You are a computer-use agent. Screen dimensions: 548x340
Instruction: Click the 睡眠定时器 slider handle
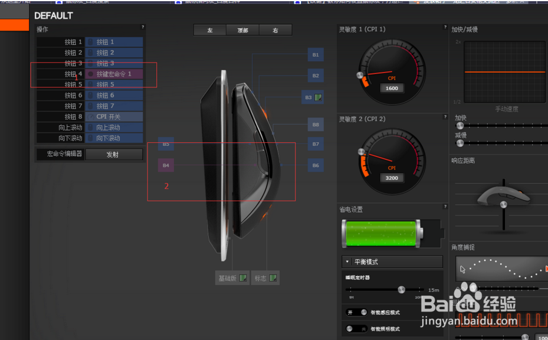402,289
